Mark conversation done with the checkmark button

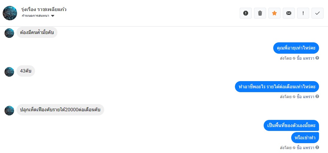[x=318, y=13]
